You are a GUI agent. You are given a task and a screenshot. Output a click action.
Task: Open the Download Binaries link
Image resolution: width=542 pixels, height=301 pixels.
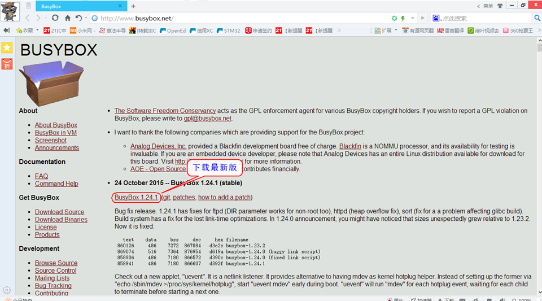(x=61, y=220)
